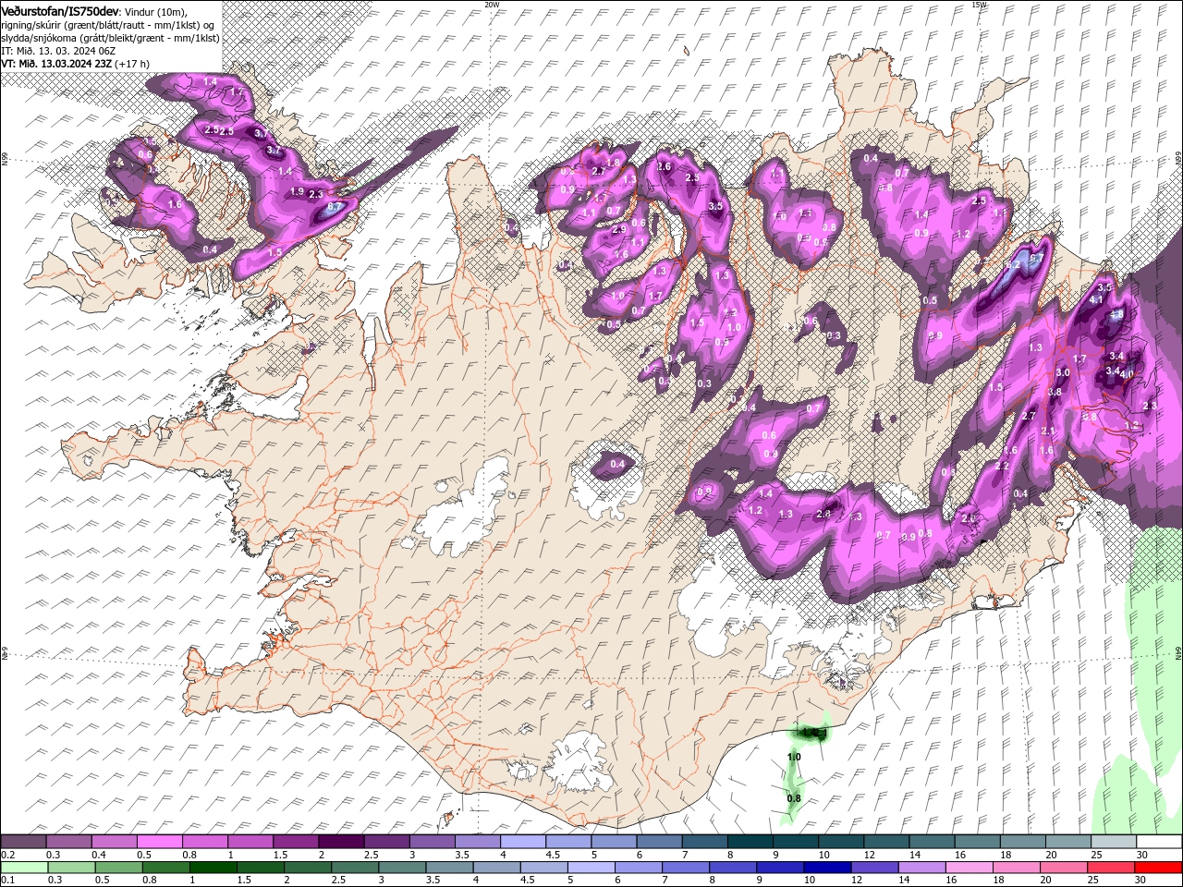Select the line 'IT: Mið. 13. 03. 2024 06Z'

coord(56,51)
